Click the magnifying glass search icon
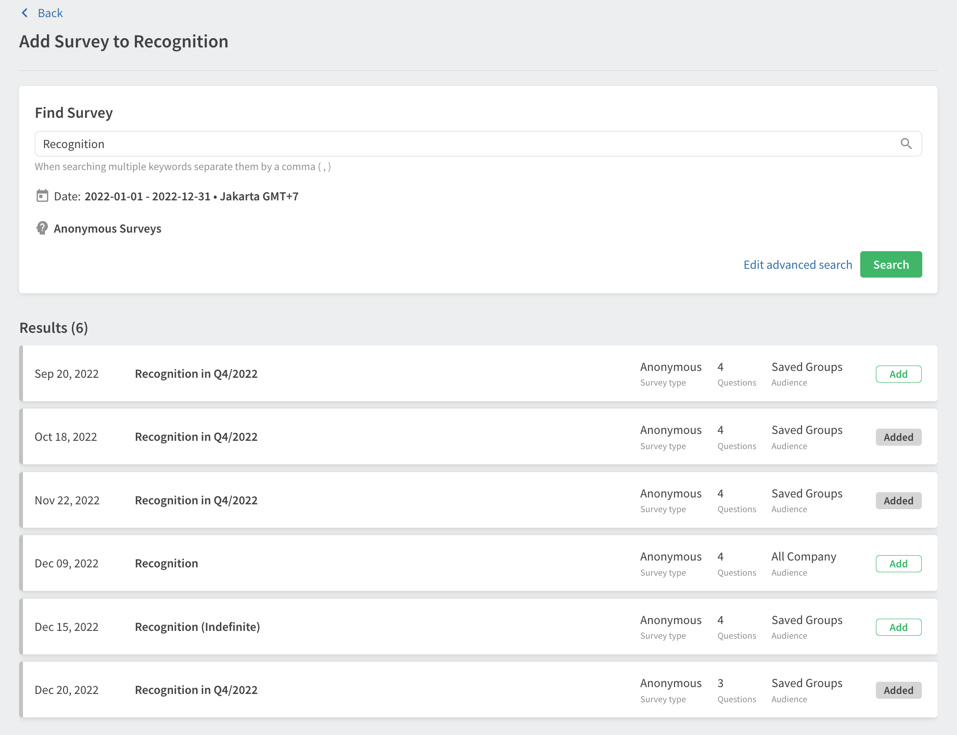The height and width of the screenshot is (735, 957). tap(906, 144)
